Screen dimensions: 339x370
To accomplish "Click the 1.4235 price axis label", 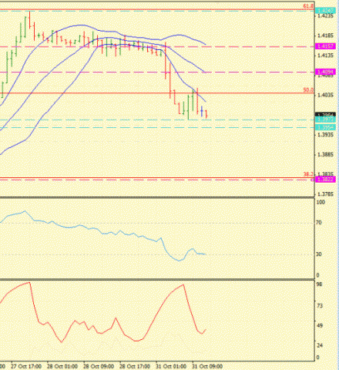I will point(326,16).
